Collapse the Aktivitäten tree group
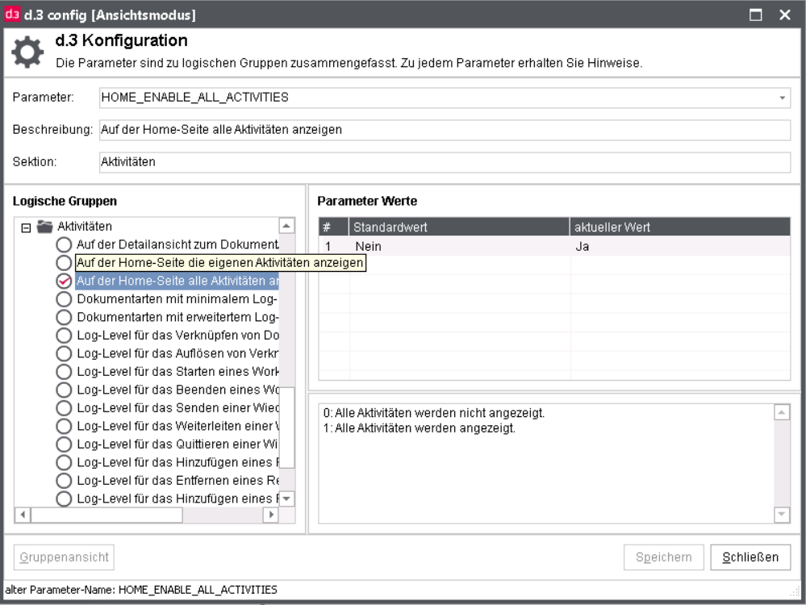 coord(26,227)
